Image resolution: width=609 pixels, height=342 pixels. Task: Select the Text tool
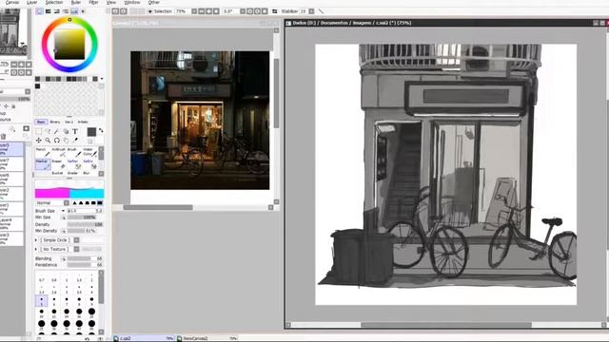[75, 131]
